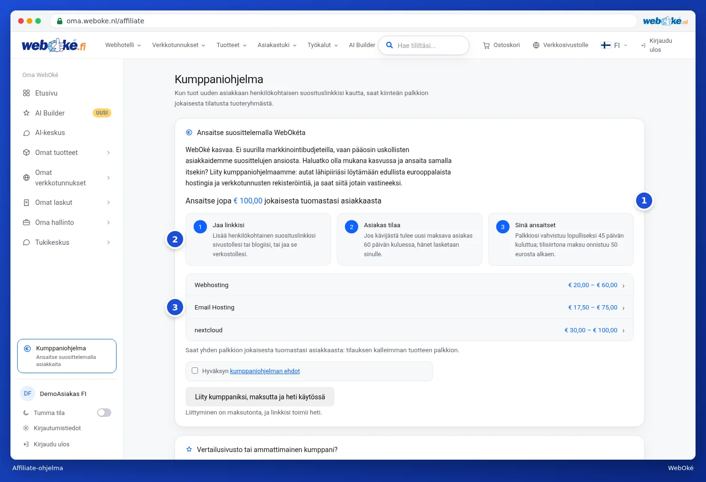Open the Verkkotunnukset dropdown menu

[x=178, y=45]
